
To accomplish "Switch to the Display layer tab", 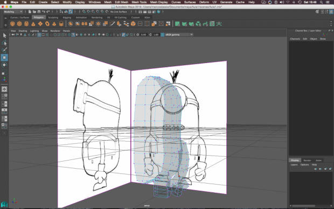I will pos(295,160).
